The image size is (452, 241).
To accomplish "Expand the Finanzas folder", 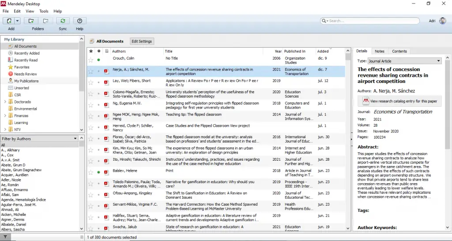I will (5, 116).
